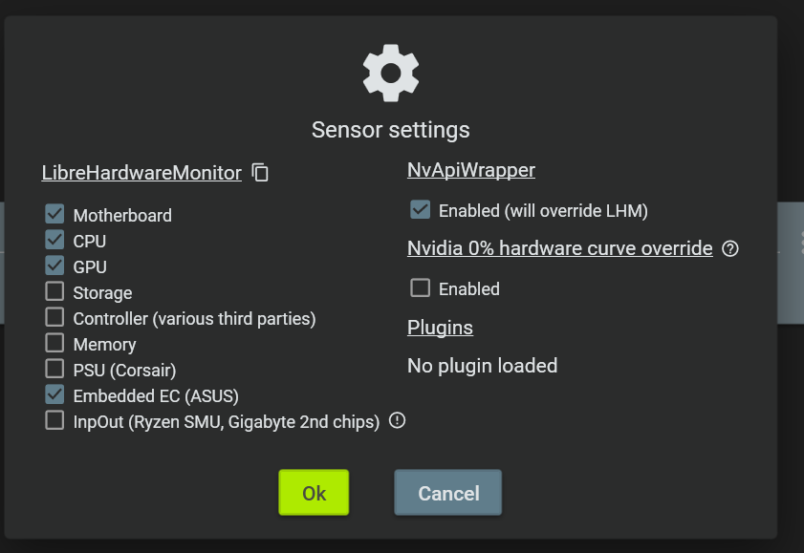This screenshot has width=804, height=553.
Task: Enable Nvidia 0% hardware curve override
Action: [420, 287]
